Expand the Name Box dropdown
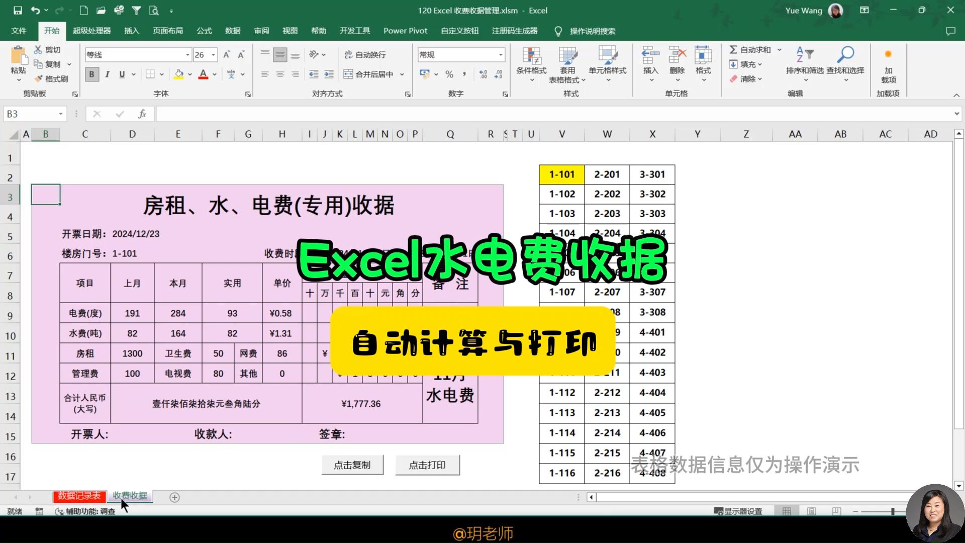Image resolution: width=965 pixels, height=543 pixels. (61, 114)
